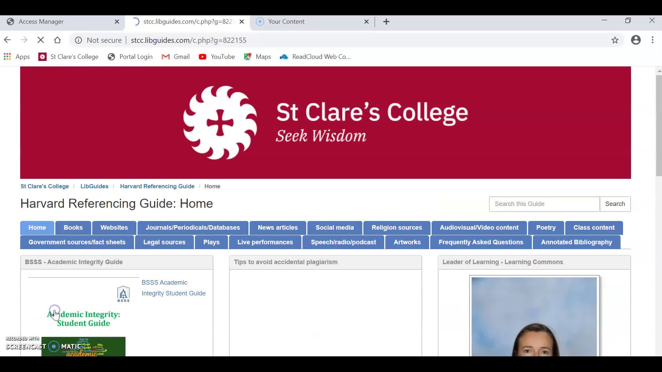Open the YouTube bookmark
662x372 pixels.
point(217,57)
